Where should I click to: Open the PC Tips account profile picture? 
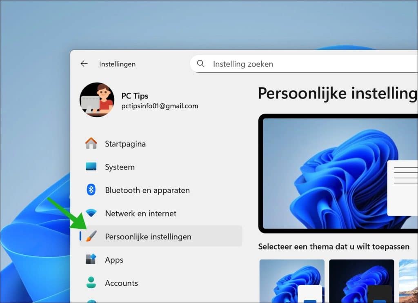(97, 100)
